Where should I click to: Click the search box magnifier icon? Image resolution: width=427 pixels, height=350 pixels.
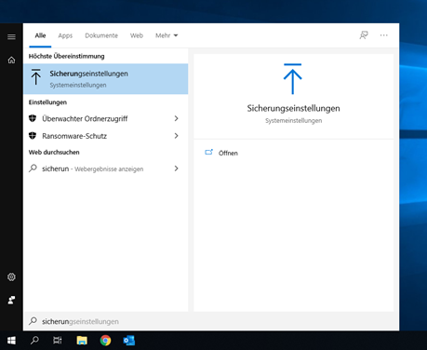[x=33, y=321]
